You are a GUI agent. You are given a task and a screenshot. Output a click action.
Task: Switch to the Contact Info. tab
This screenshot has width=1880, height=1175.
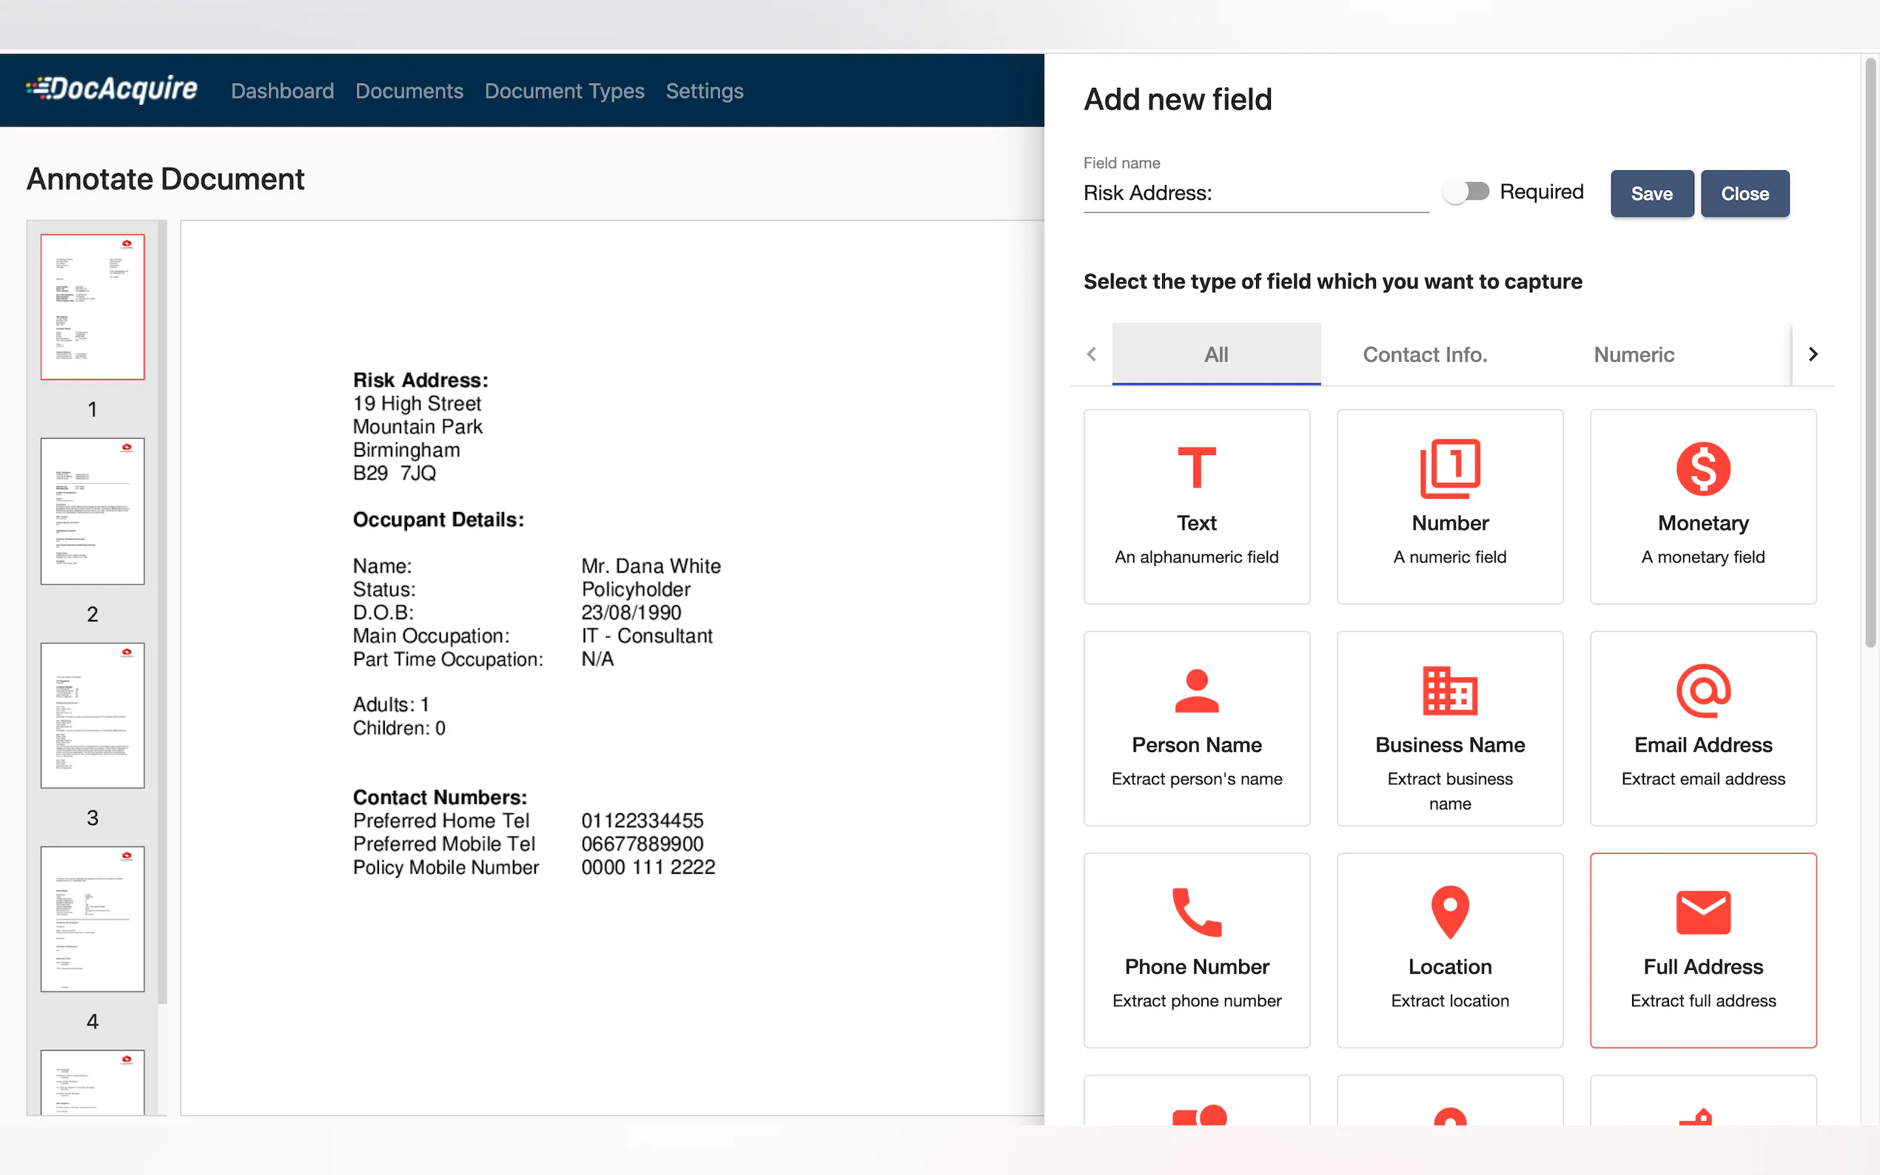click(1424, 354)
